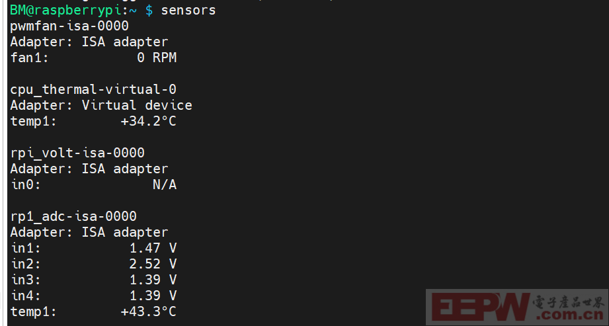Click the rpi_volt-isa-0000 line
This screenshot has width=609, height=326.
(x=77, y=153)
